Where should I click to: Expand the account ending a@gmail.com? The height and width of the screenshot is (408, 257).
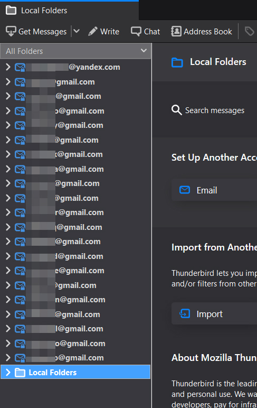pyautogui.click(x=8, y=169)
